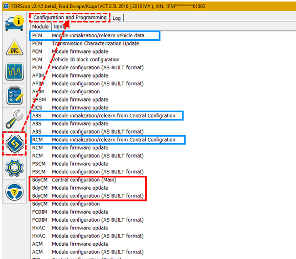The width and height of the screenshot is (296, 259).
Task: Switch to the Log tab
Action: [117, 18]
